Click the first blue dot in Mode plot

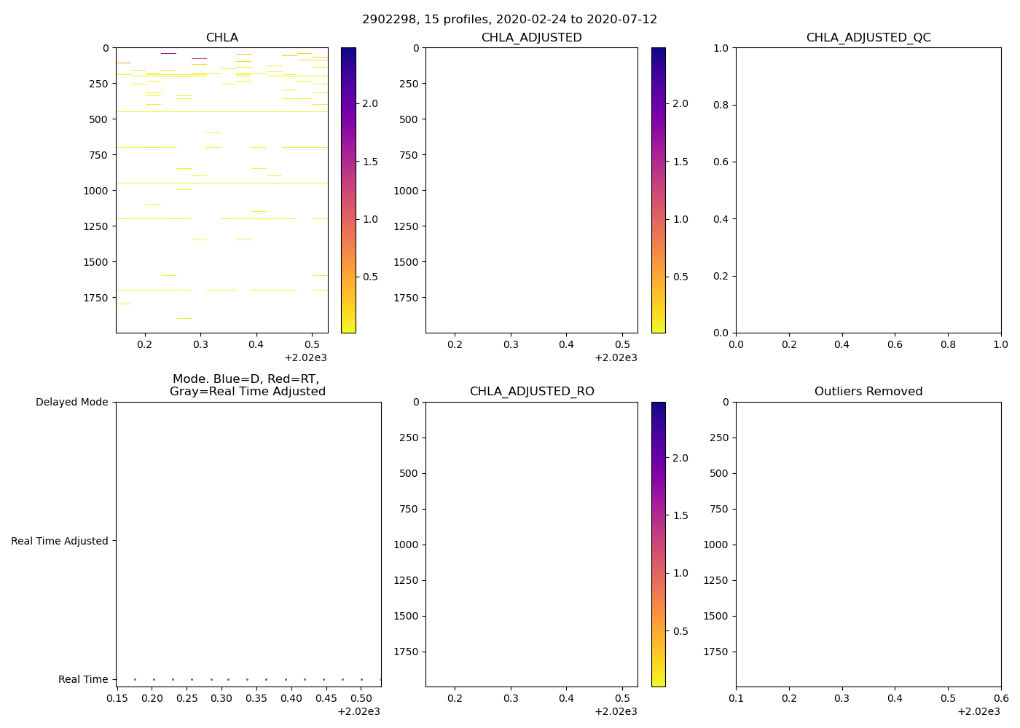(135, 679)
